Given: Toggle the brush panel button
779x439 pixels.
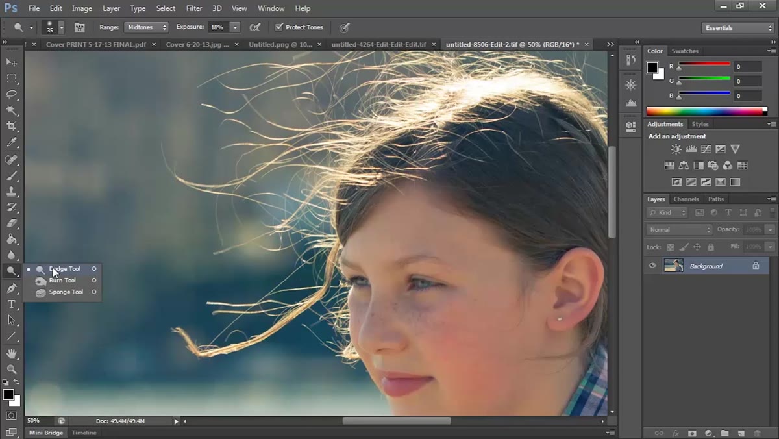Looking at the screenshot, I should tap(80, 27).
